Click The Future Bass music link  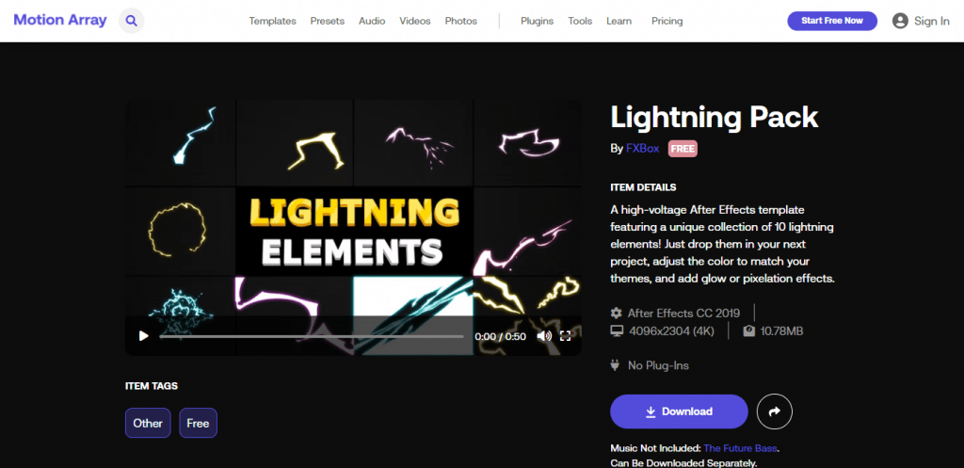point(742,448)
